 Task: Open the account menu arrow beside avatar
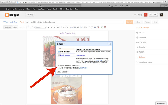[x=164, y=15]
